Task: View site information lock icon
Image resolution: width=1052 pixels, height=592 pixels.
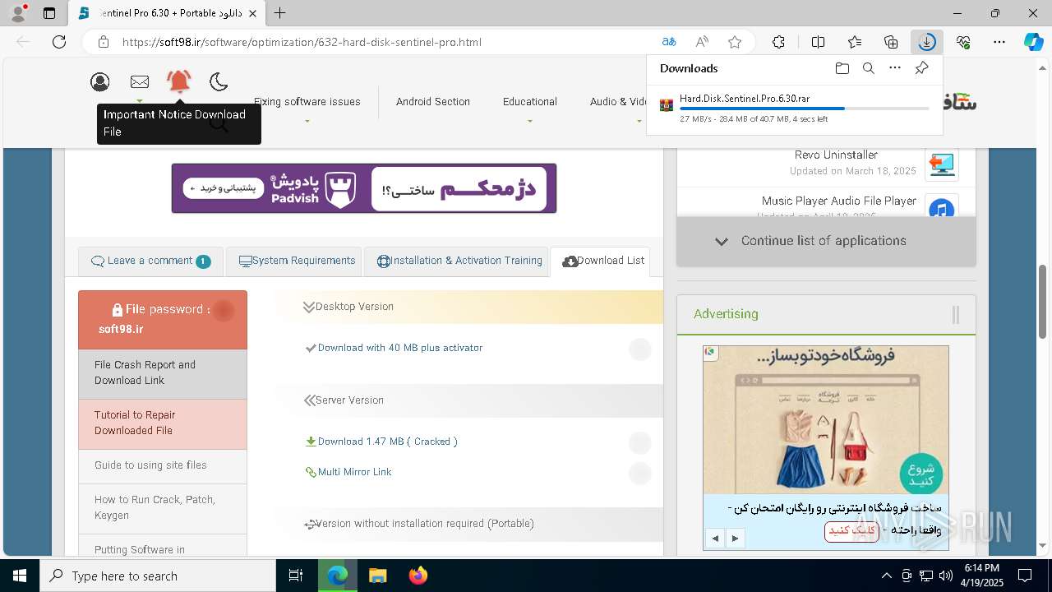Action: point(103,42)
